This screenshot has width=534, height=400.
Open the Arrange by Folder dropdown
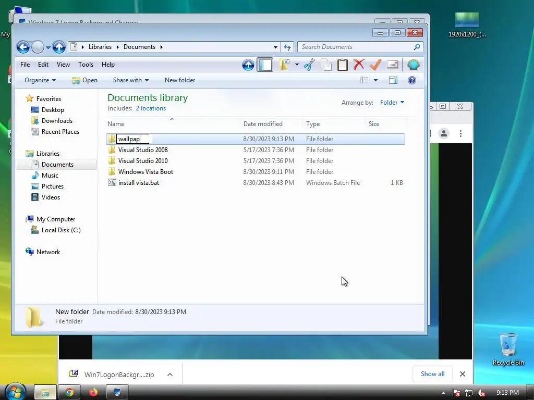point(392,103)
